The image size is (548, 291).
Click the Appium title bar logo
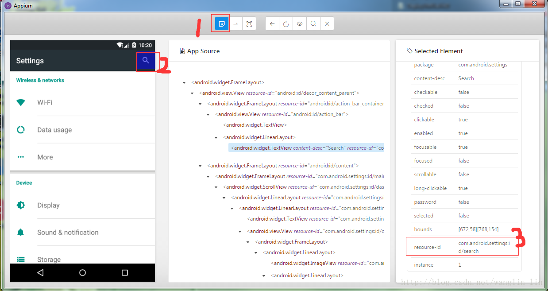coord(8,6)
